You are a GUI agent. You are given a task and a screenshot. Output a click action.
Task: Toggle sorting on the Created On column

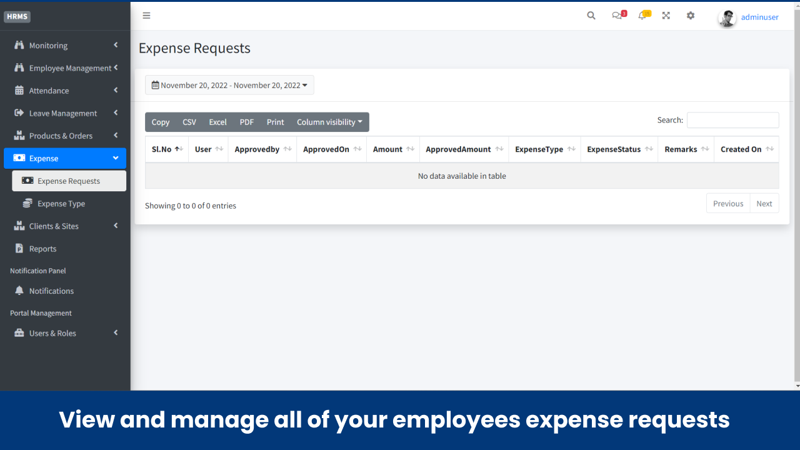(742, 149)
